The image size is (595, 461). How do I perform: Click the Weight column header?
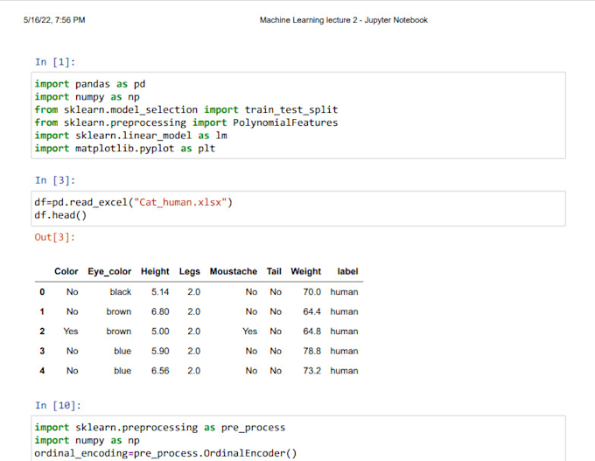pyautogui.click(x=305, y=272)
